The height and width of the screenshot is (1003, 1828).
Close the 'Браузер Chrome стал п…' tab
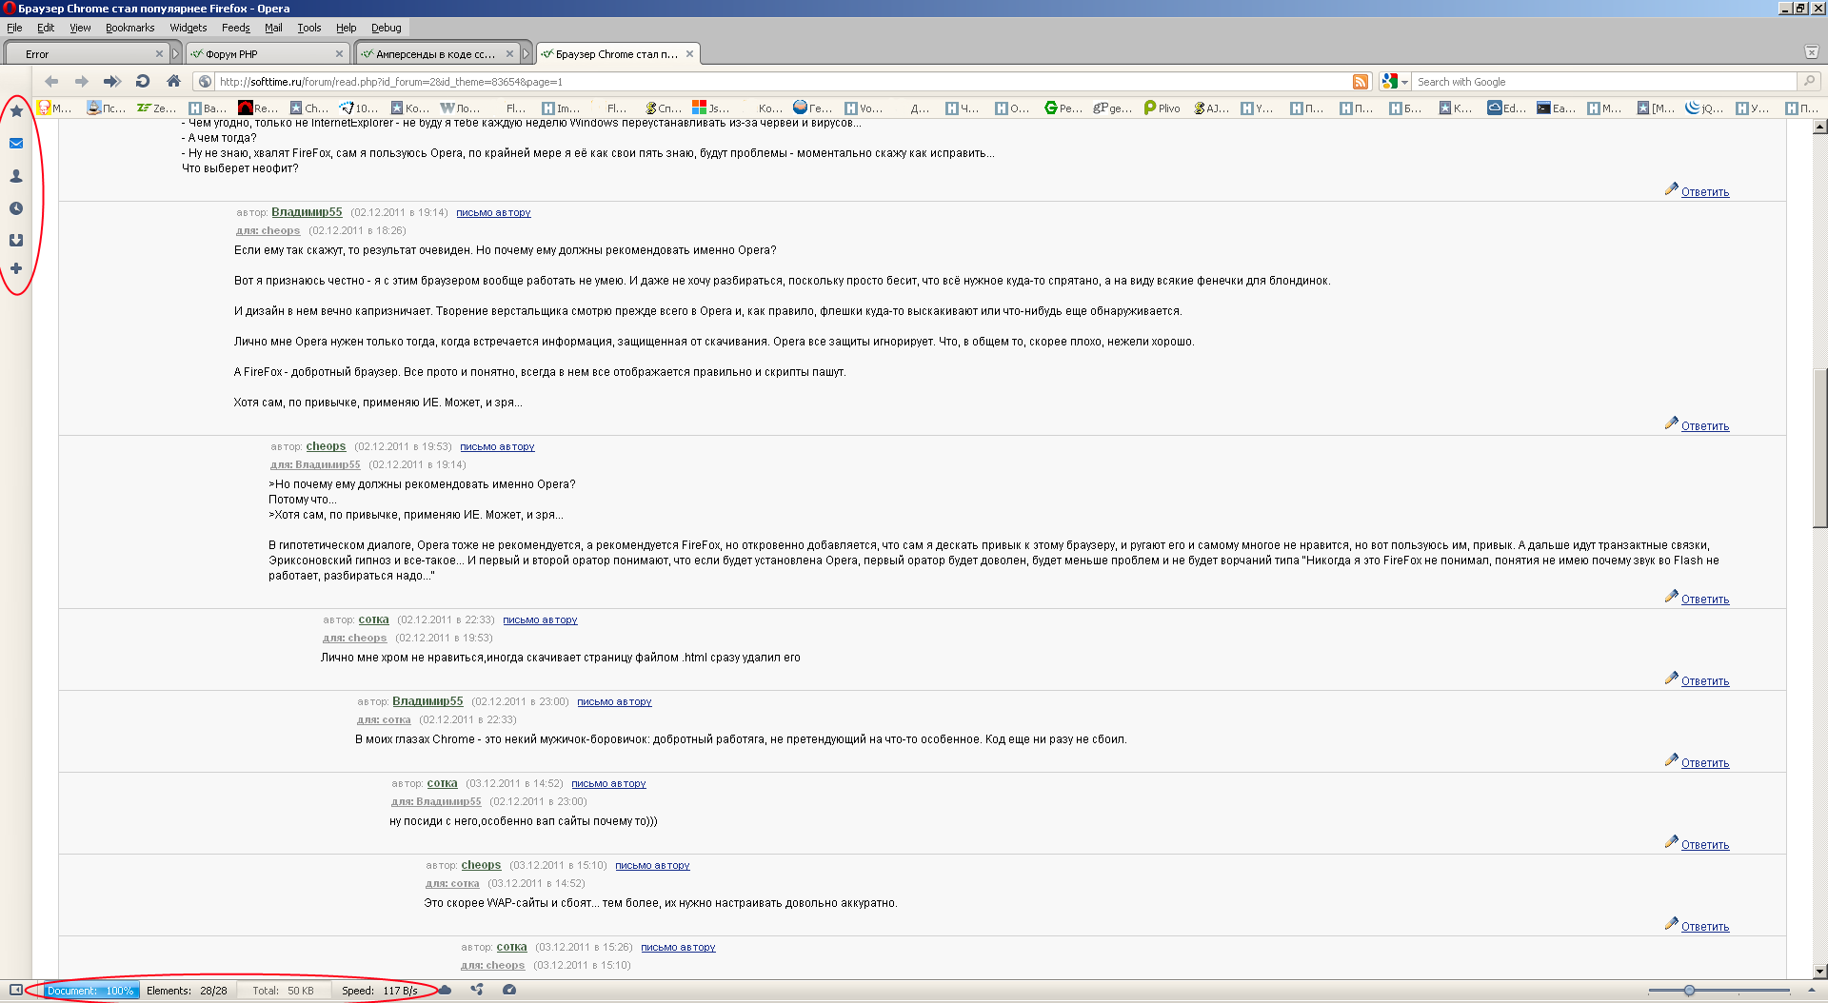(x=689, y=54)
